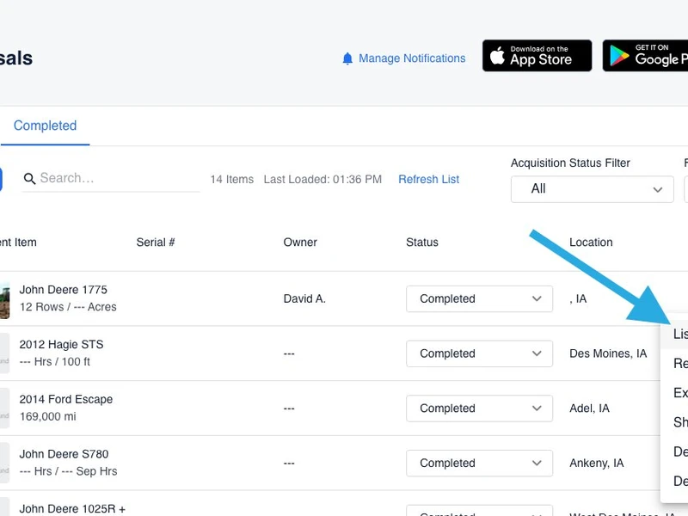The image size is (688, 516).
Task: Click the Adel, IA location cell
Action: pos(589,408)
